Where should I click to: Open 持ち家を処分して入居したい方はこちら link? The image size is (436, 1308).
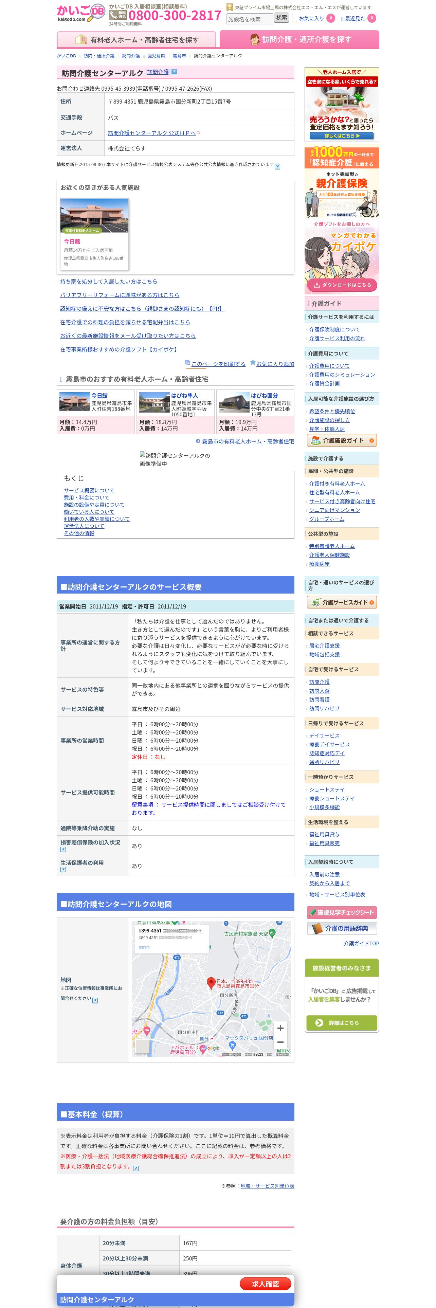[x=109, y=281]
